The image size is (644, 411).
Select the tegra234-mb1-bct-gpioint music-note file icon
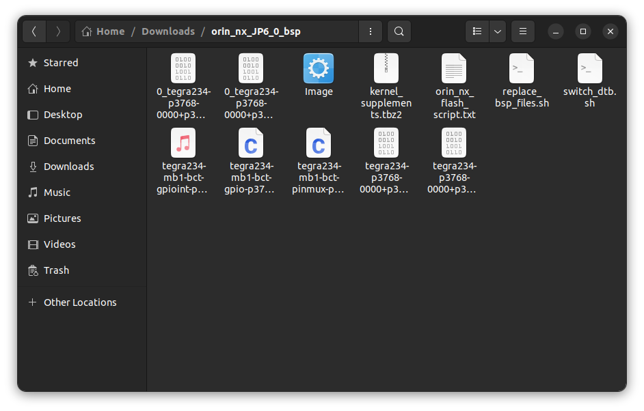(x=183, y=143)
